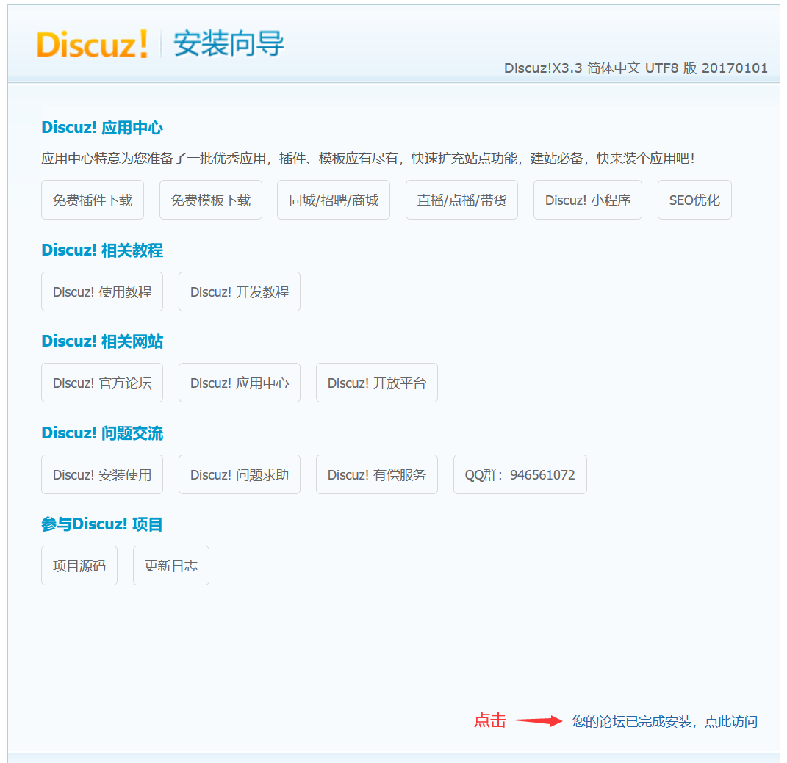Screen dimensions: 787x763
Task: Click the 应用中心特意为您准备了 description paragraph
Action: click(368, 159)
